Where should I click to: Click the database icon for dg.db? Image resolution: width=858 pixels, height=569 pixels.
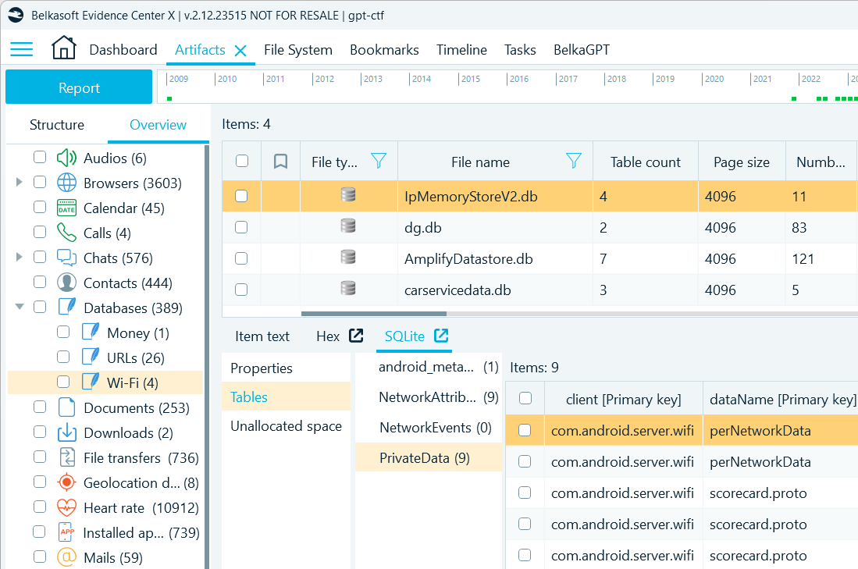(348, 226)
